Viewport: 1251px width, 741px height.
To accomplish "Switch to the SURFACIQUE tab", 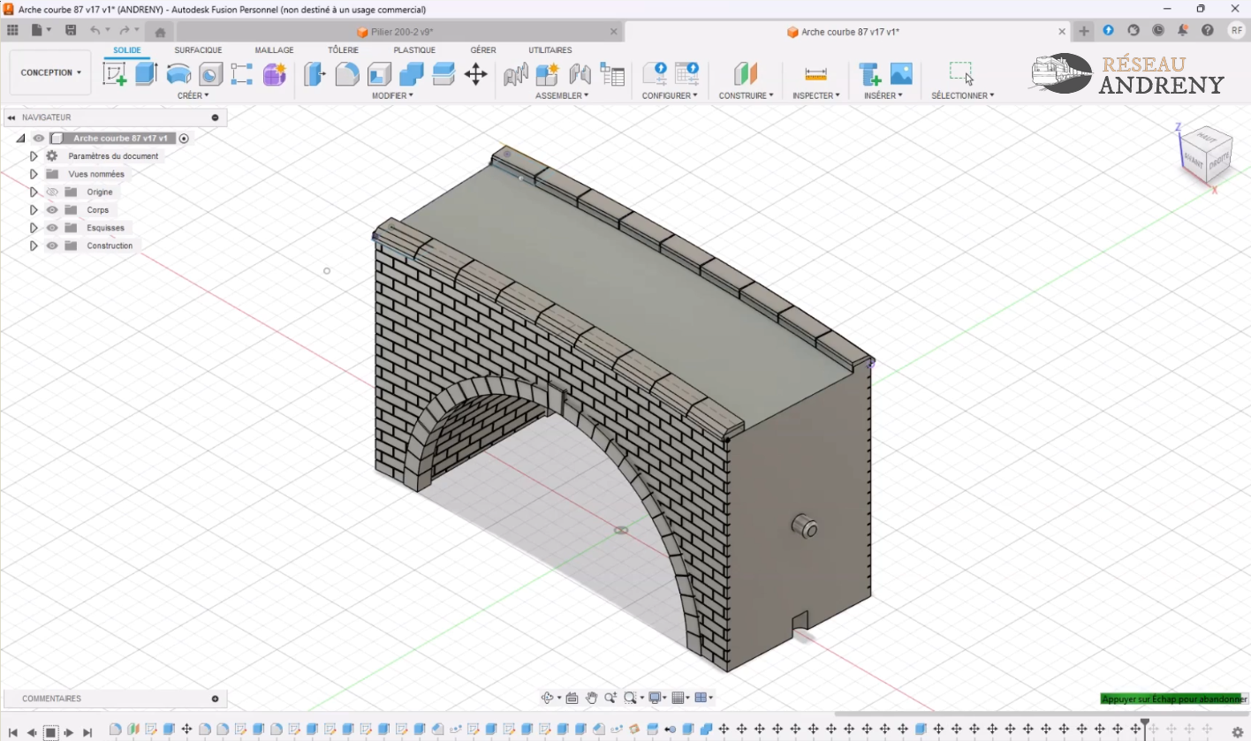I will point(198,50).
